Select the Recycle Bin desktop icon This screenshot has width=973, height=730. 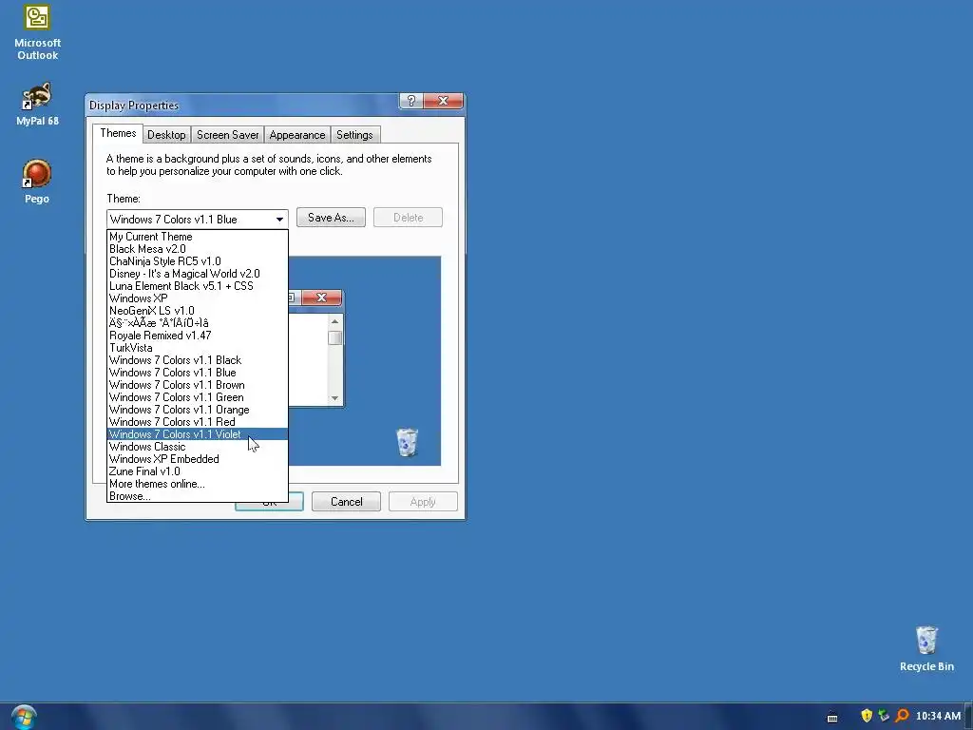(x=926, y=648)
